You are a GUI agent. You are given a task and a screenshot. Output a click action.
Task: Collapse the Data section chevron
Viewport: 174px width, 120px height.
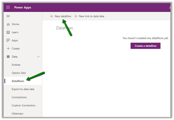coord(38,57)
